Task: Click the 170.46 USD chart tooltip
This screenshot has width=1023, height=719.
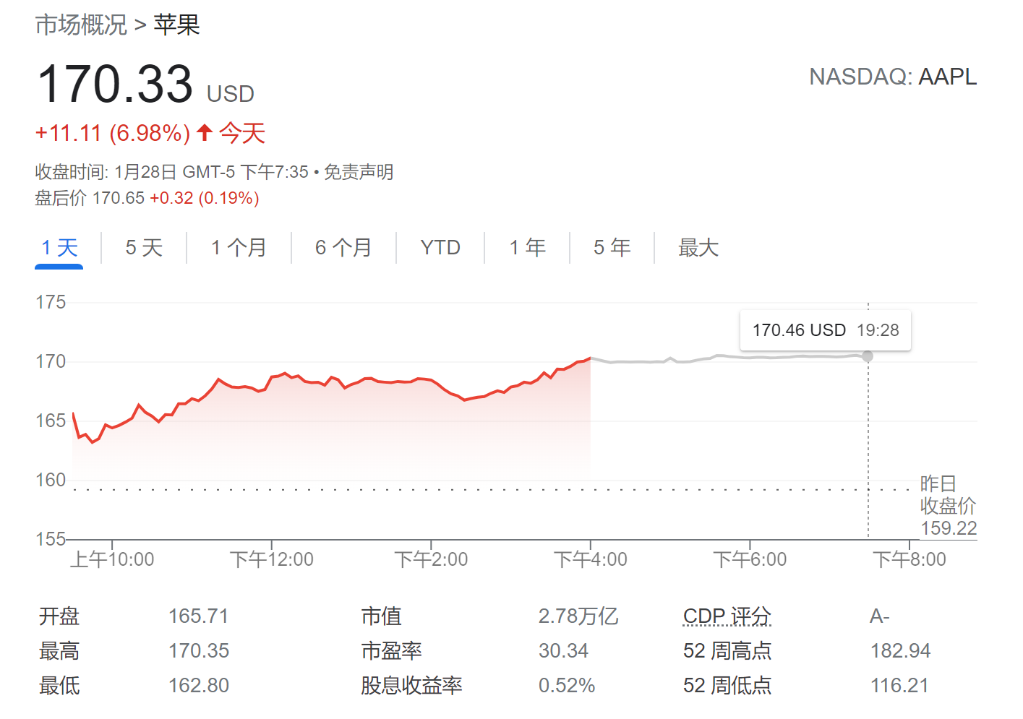Action: (x=825, y=330)
